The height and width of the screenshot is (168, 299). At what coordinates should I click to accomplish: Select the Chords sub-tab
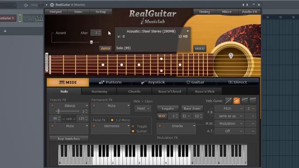(x=134, y=91)
